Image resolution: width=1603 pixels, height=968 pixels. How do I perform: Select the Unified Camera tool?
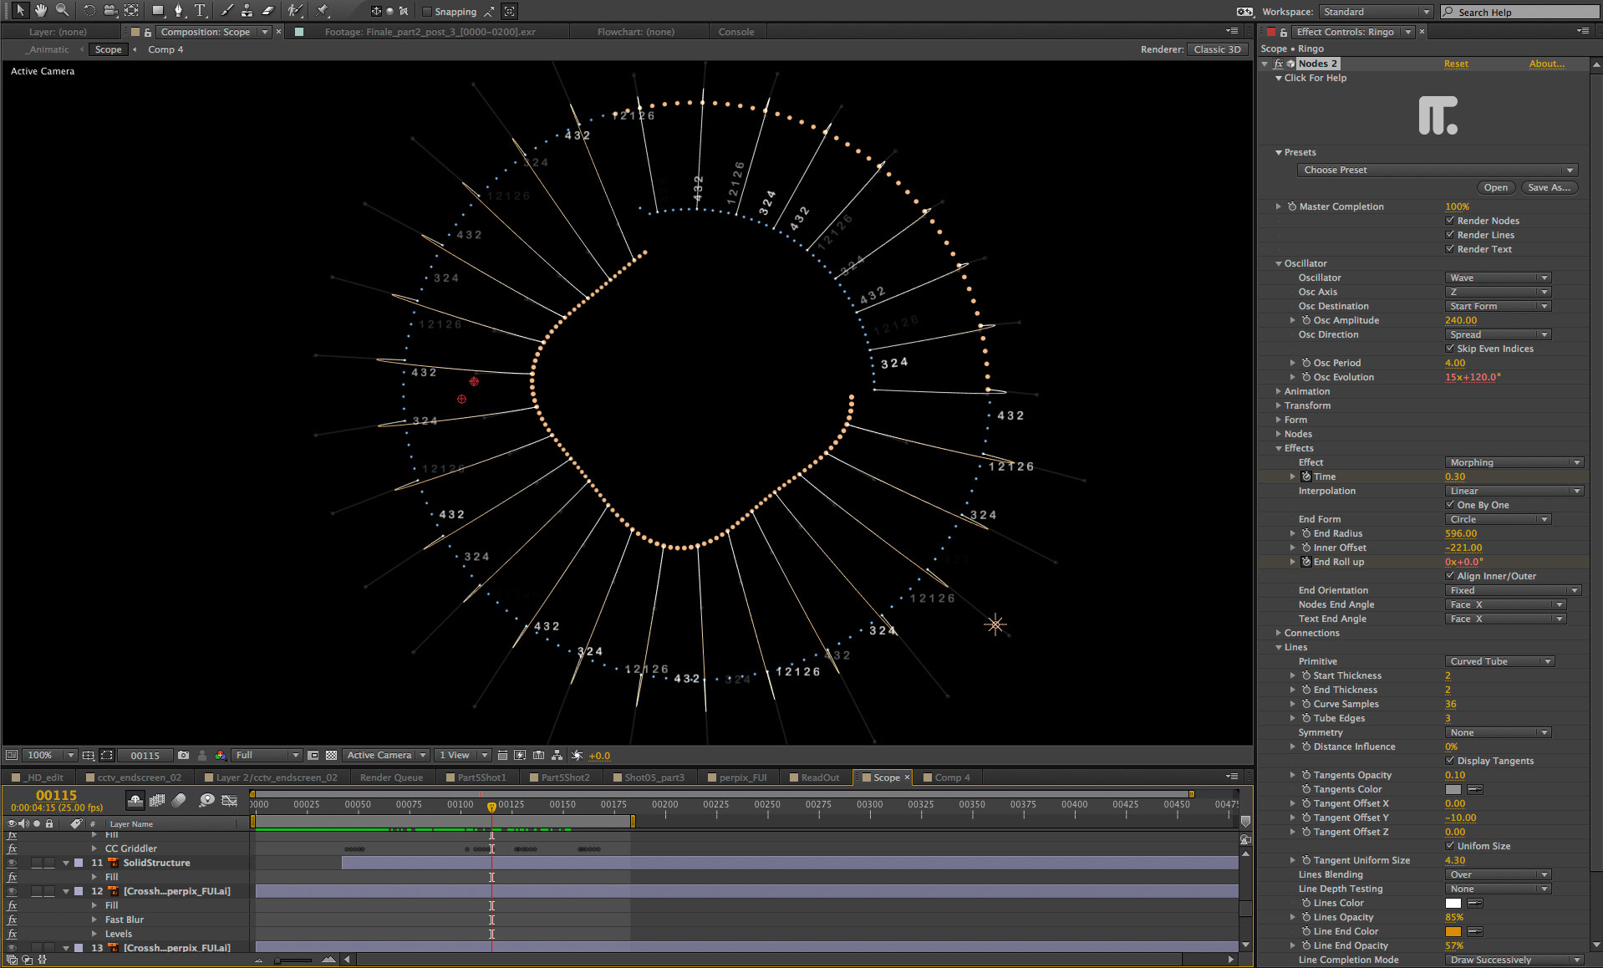[x=110, y=11]
